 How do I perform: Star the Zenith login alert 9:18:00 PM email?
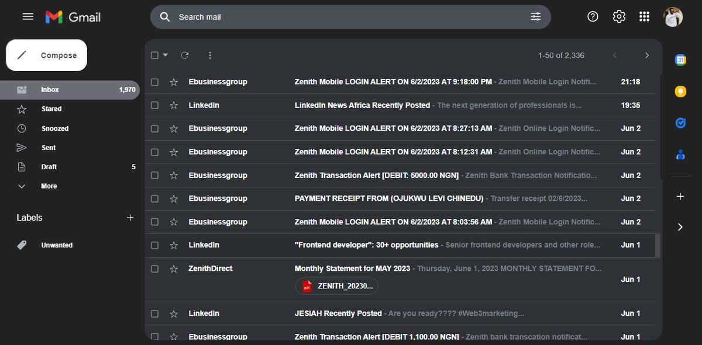(x=174, y=82)
